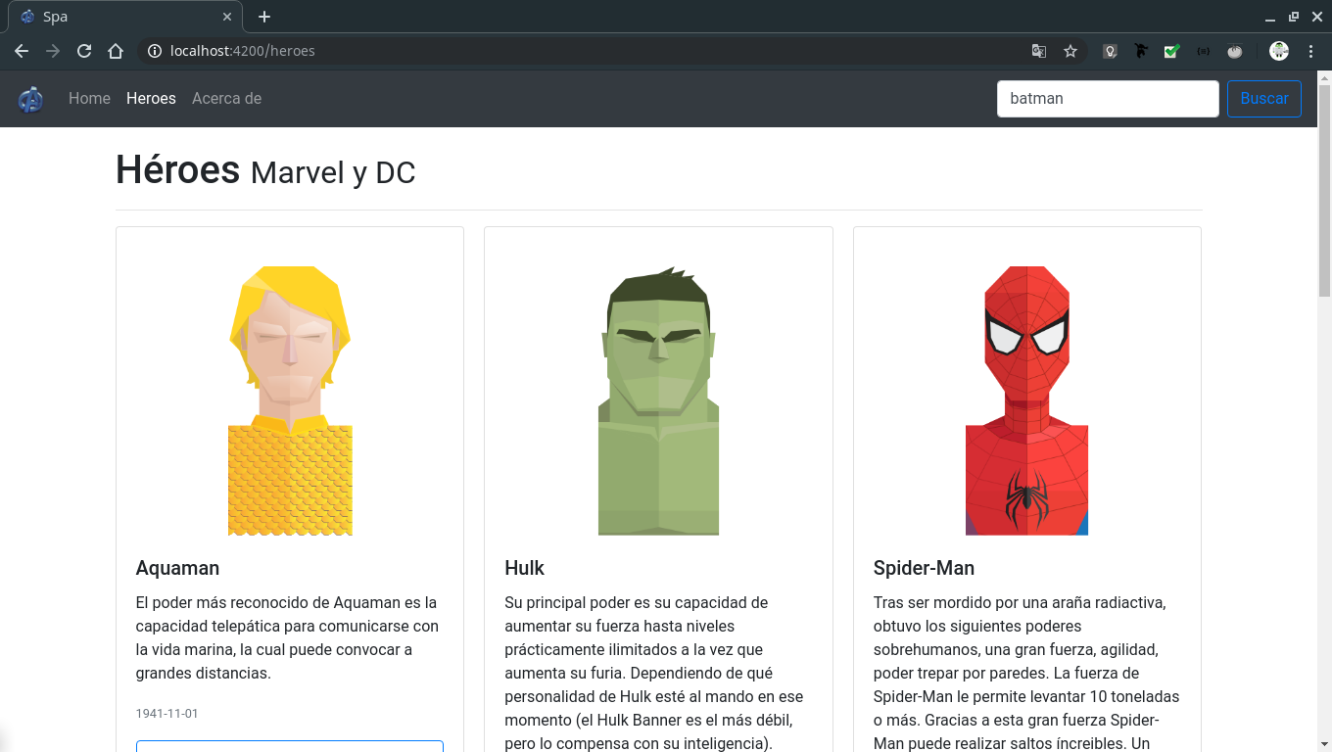Click the Hulk portrait image
The height and width of the screenshot is (752, 1332).
[x=658, y=400]
